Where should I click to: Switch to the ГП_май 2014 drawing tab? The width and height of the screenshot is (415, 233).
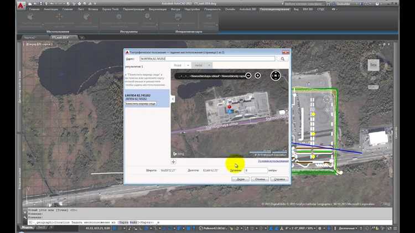pos(64,38)
